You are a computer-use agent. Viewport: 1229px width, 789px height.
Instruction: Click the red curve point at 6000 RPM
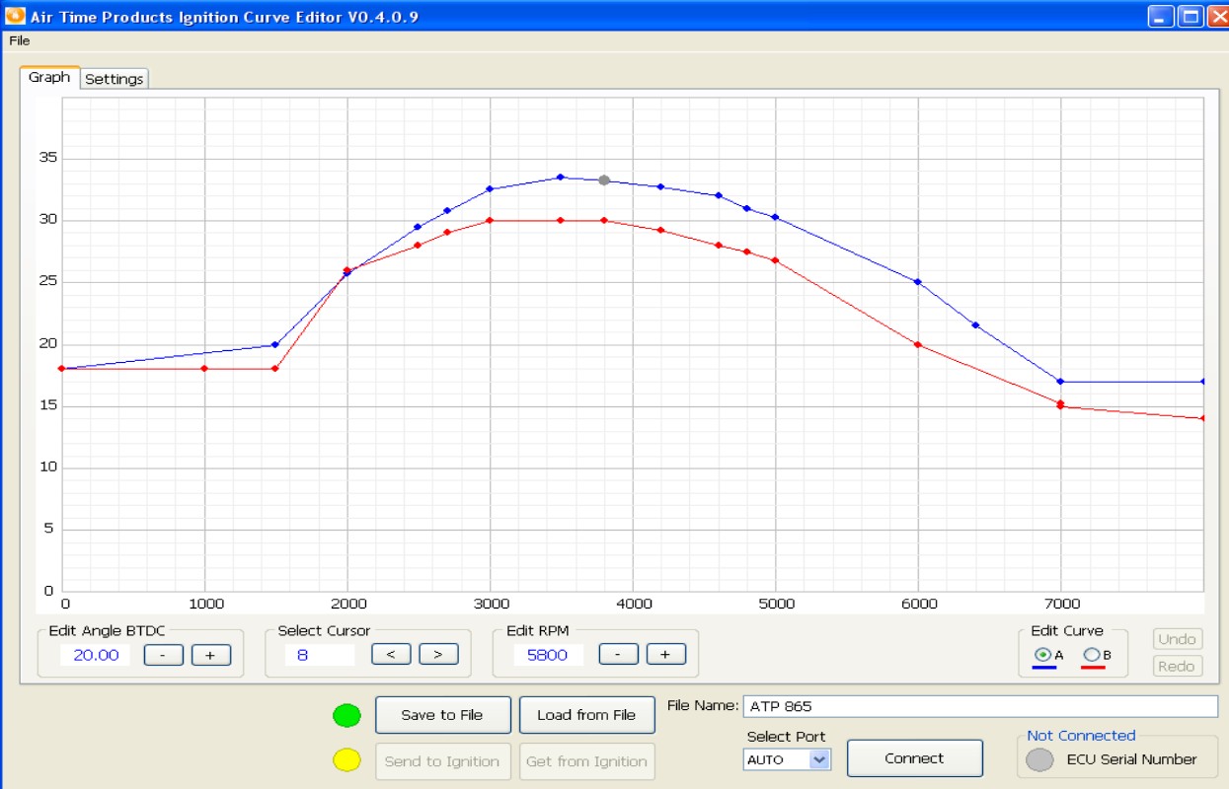point(918,344)
